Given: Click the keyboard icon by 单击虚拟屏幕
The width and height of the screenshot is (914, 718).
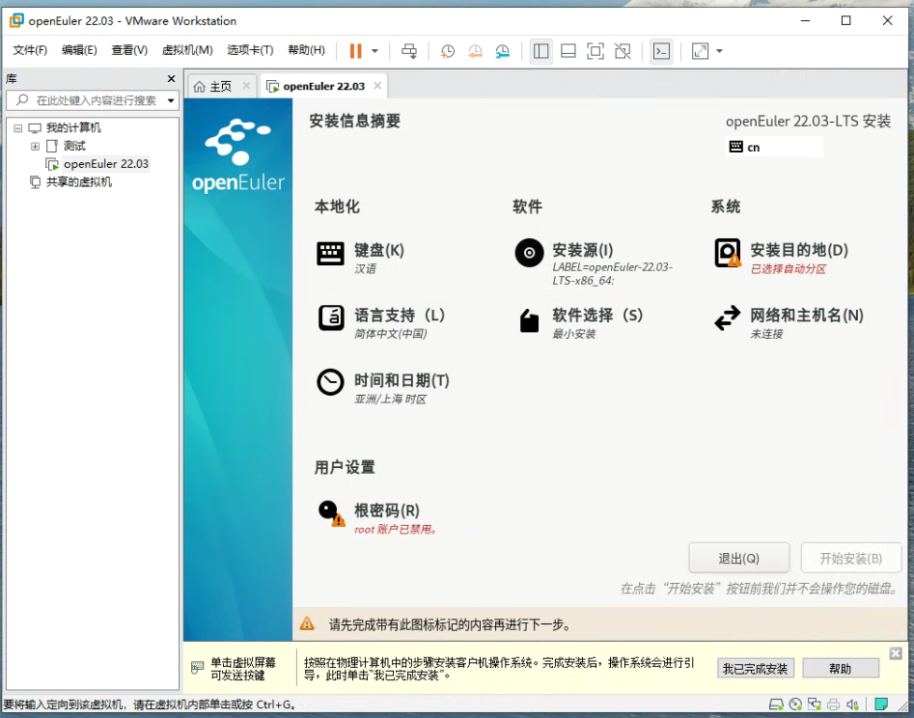Looking at the screenshot, I should 198,668.
